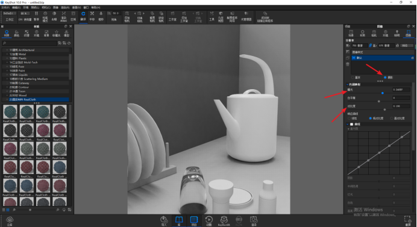Viewport: 417px width, 227px height.
Task: Expand the 14 Mold-Tech folder
Action: pos(7,63)
